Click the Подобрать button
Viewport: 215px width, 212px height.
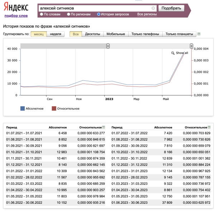[171, 8]
